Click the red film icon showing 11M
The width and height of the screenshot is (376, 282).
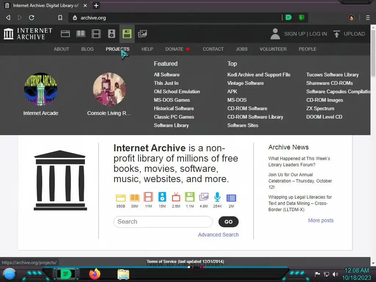coord(148,197)
